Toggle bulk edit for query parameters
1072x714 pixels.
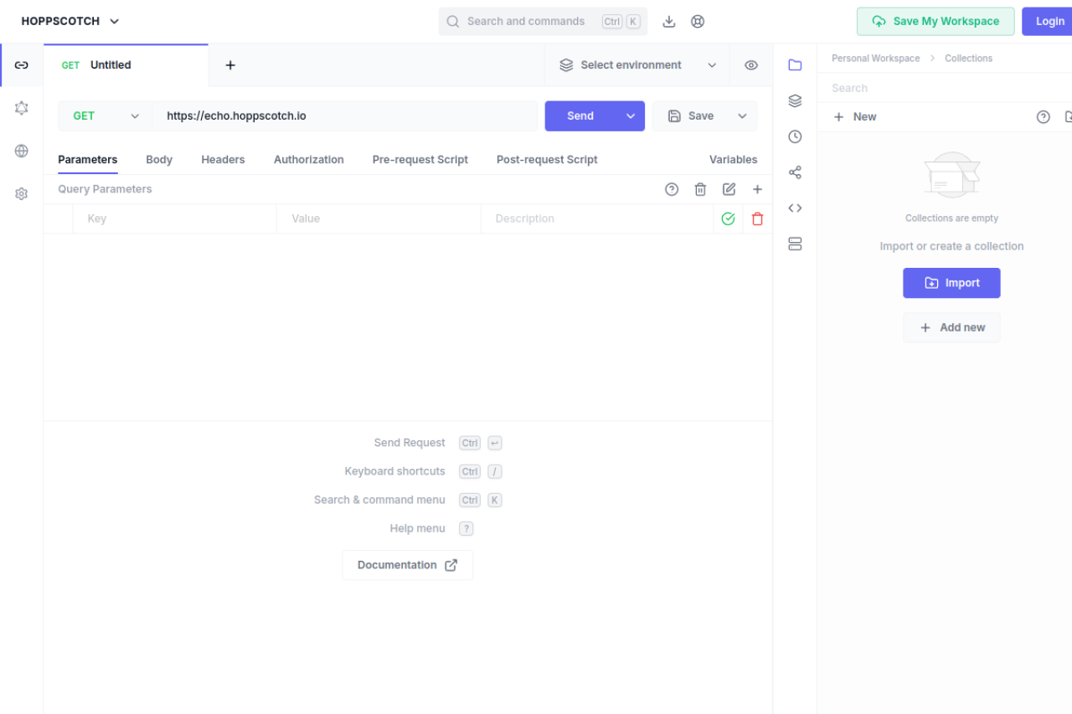click(x=729, y=189)
